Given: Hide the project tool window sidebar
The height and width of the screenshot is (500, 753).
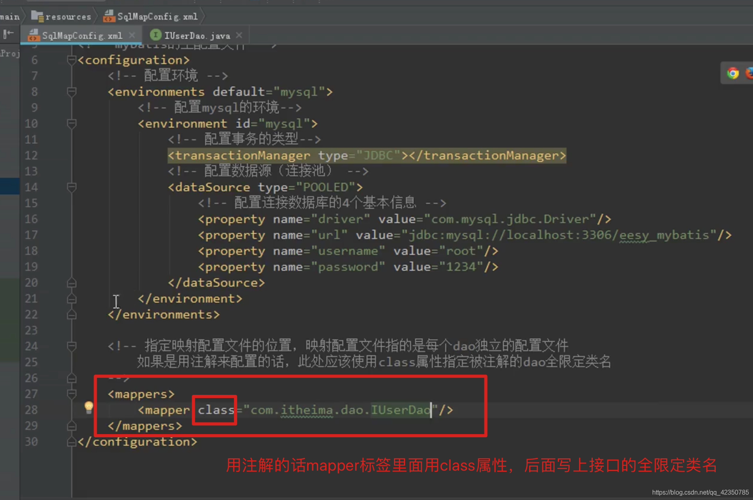Looking at the screenshot, I should pos(8,35).
